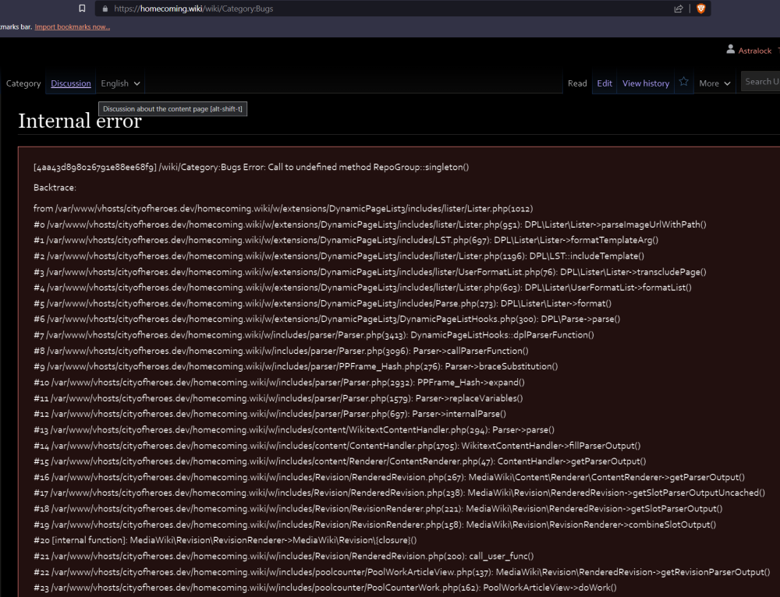Click the bookmark icon in the address bar
This screenshot has width=780, height=597.
[82, 9]
